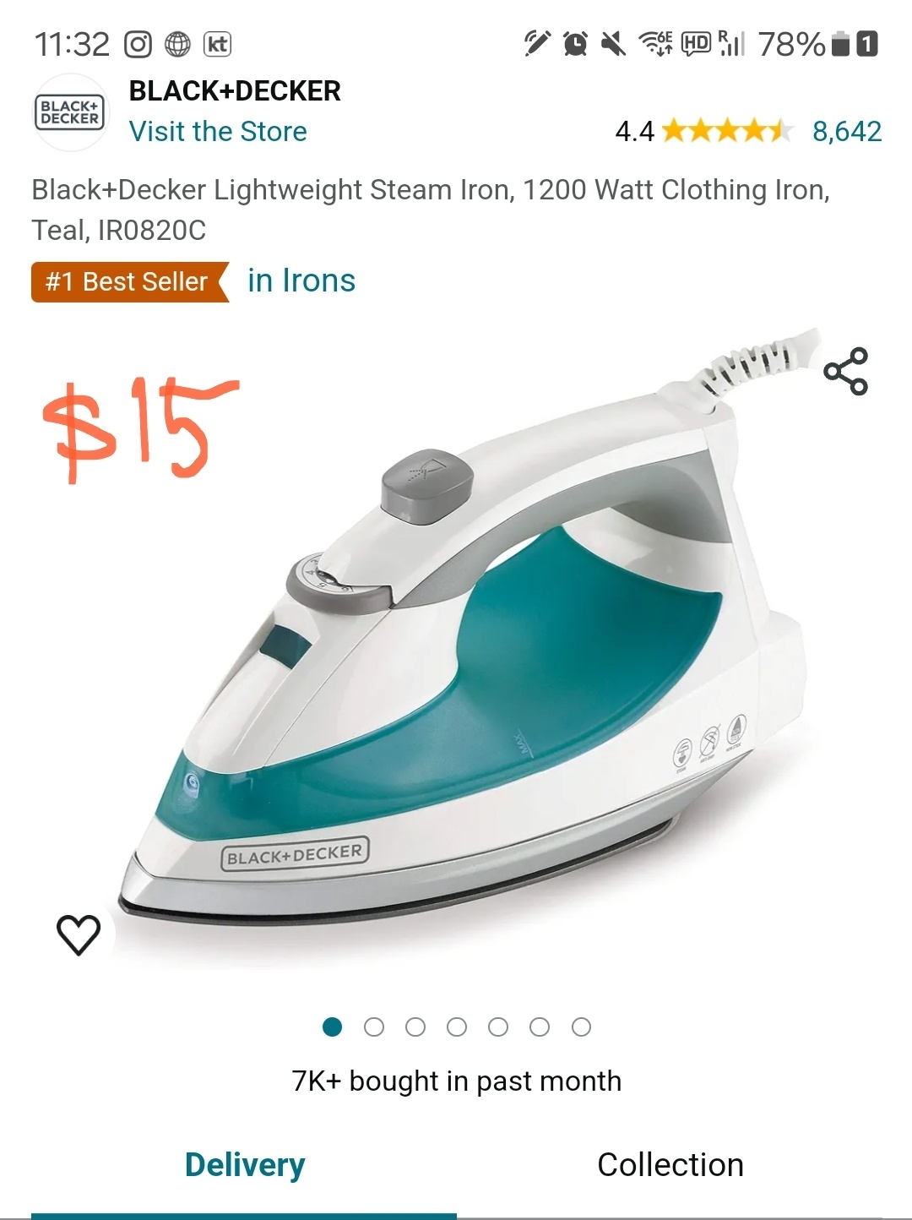Tap the in Irons category link
This screenshot has width=912, height=1220.
301,280
